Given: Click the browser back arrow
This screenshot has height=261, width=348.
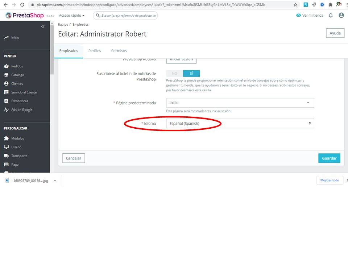Looking at the screenshot, I should 6,5.
